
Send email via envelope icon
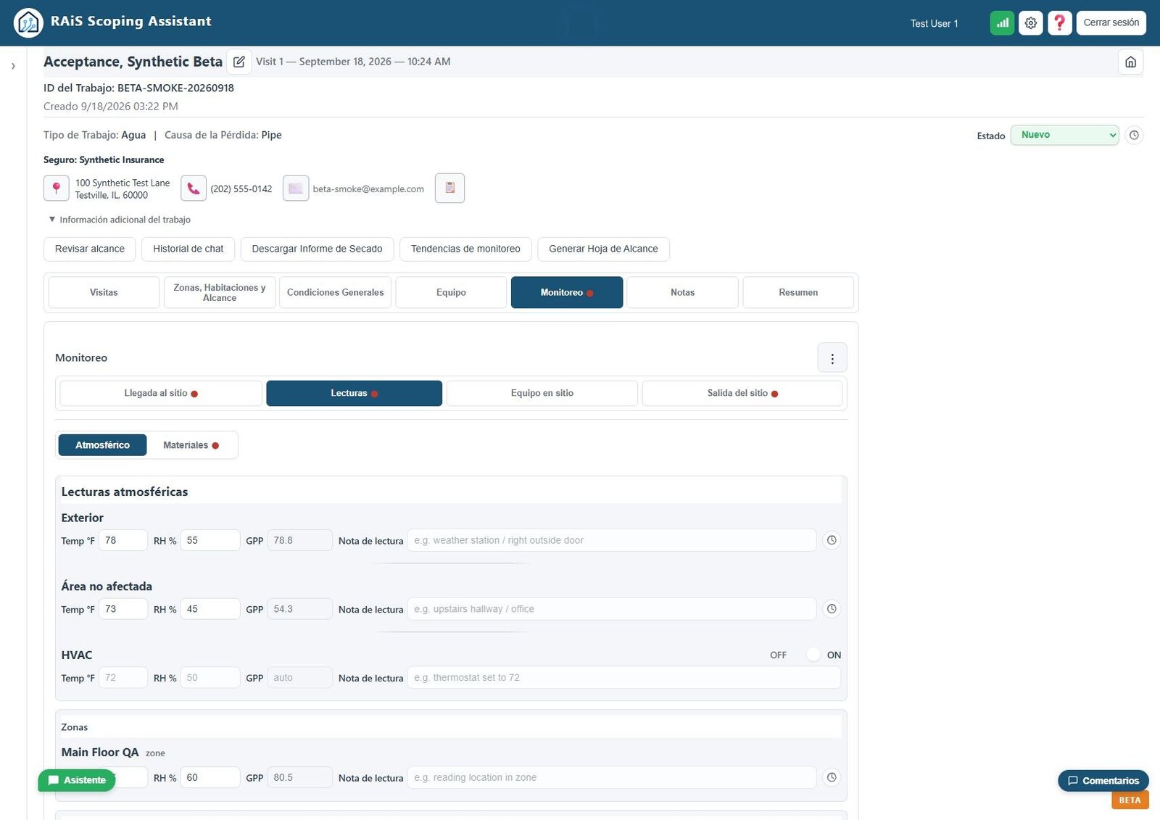point(296,189)
